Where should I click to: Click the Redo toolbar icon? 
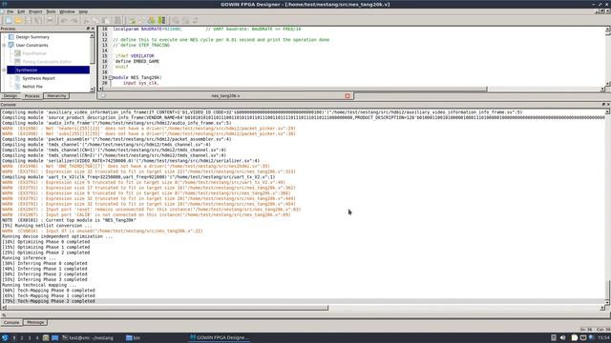(74, 20)
